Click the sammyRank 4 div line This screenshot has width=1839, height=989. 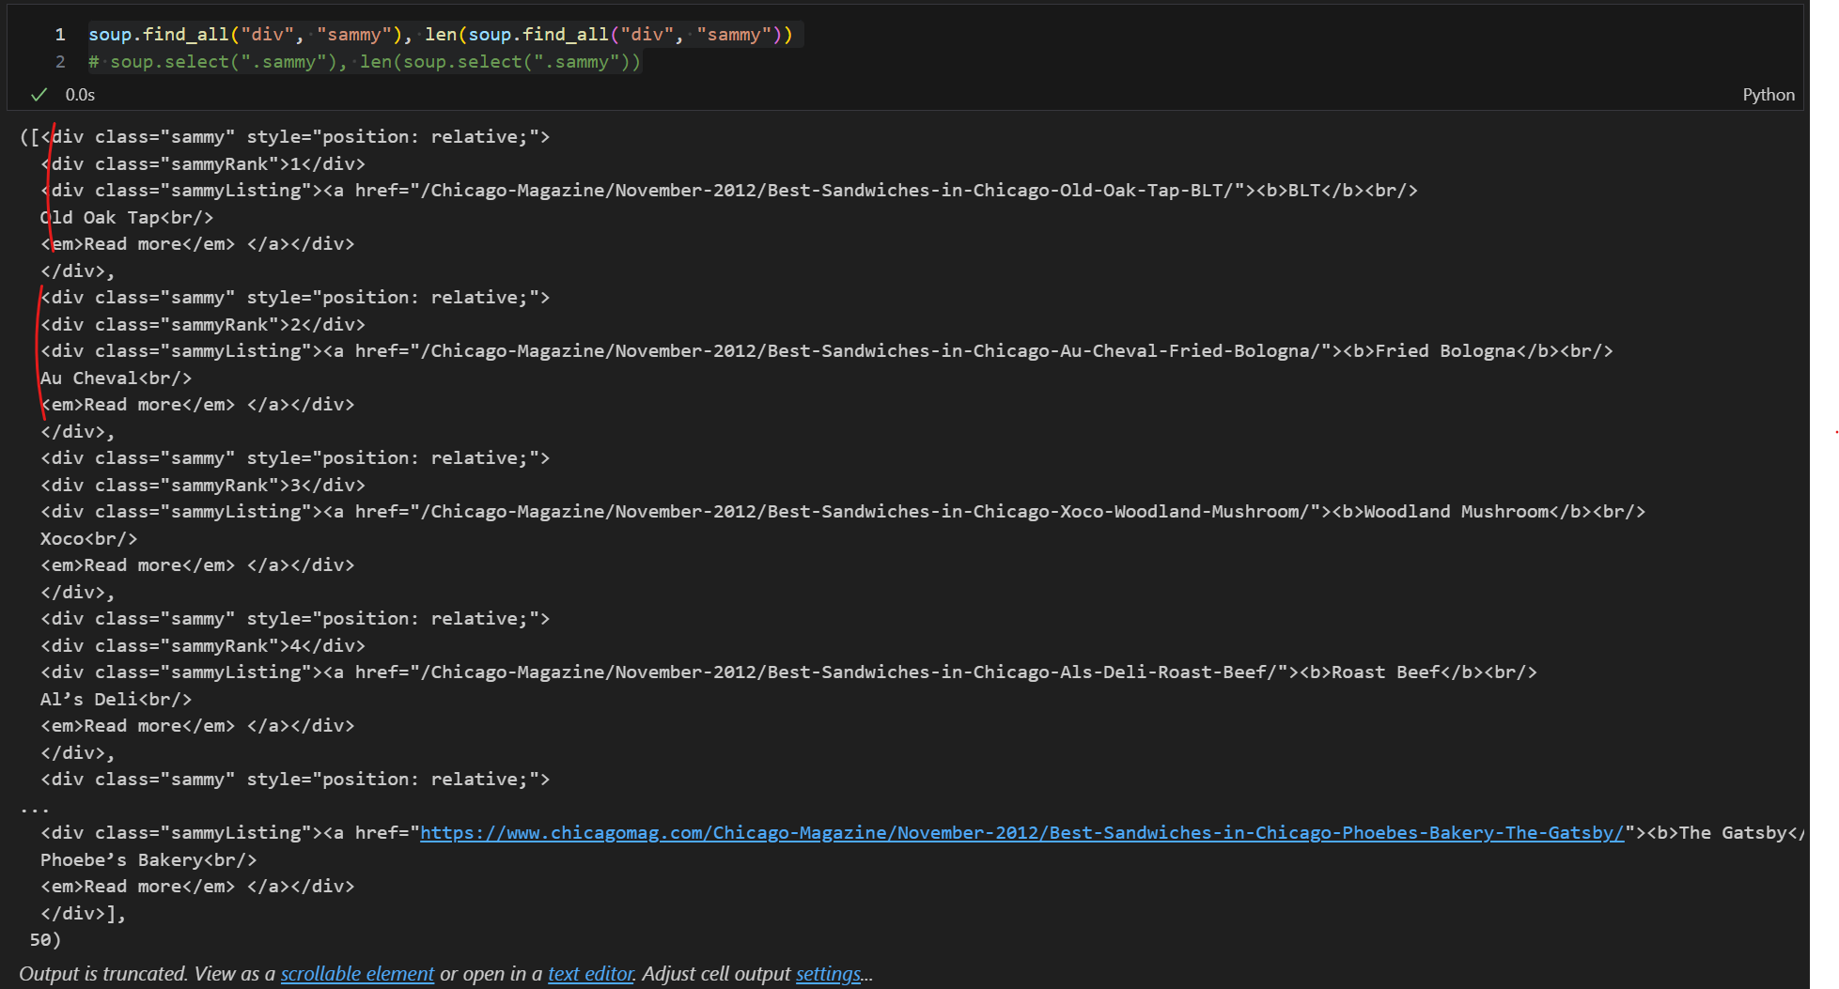[x=203, y=646]
